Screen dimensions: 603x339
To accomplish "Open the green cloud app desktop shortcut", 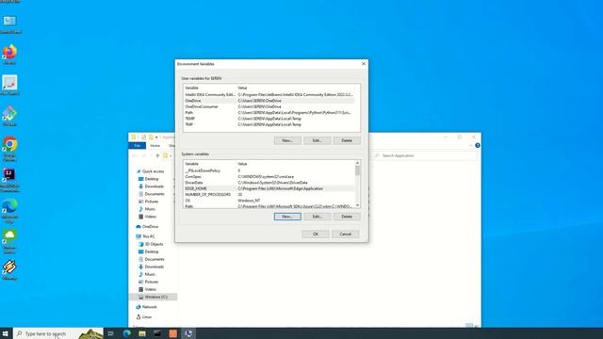I will point(9,241).
